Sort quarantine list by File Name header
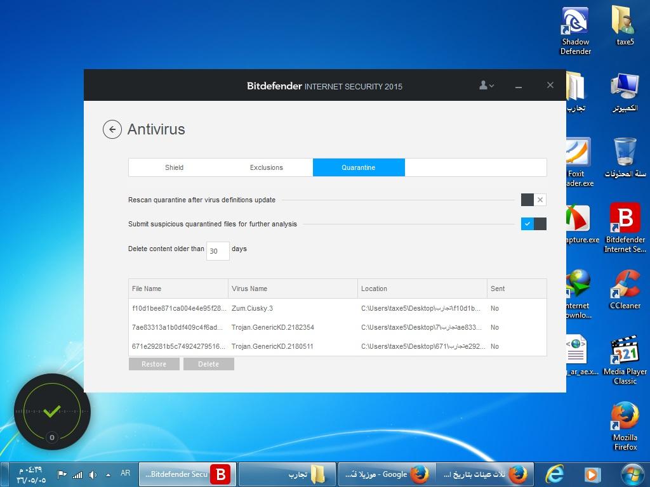Screen dimensions: 650x487 (x=178, y=289)
